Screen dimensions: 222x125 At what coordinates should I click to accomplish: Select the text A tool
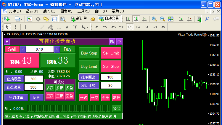[x=67, y=27]
